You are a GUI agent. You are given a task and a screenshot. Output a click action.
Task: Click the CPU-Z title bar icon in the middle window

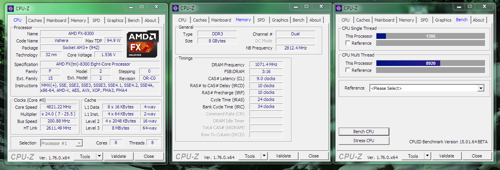coord(175,8)
